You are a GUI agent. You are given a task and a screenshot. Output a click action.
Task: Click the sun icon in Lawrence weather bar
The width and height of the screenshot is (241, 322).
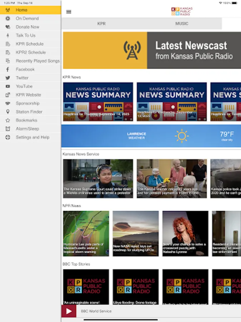[x=182, y=136]
